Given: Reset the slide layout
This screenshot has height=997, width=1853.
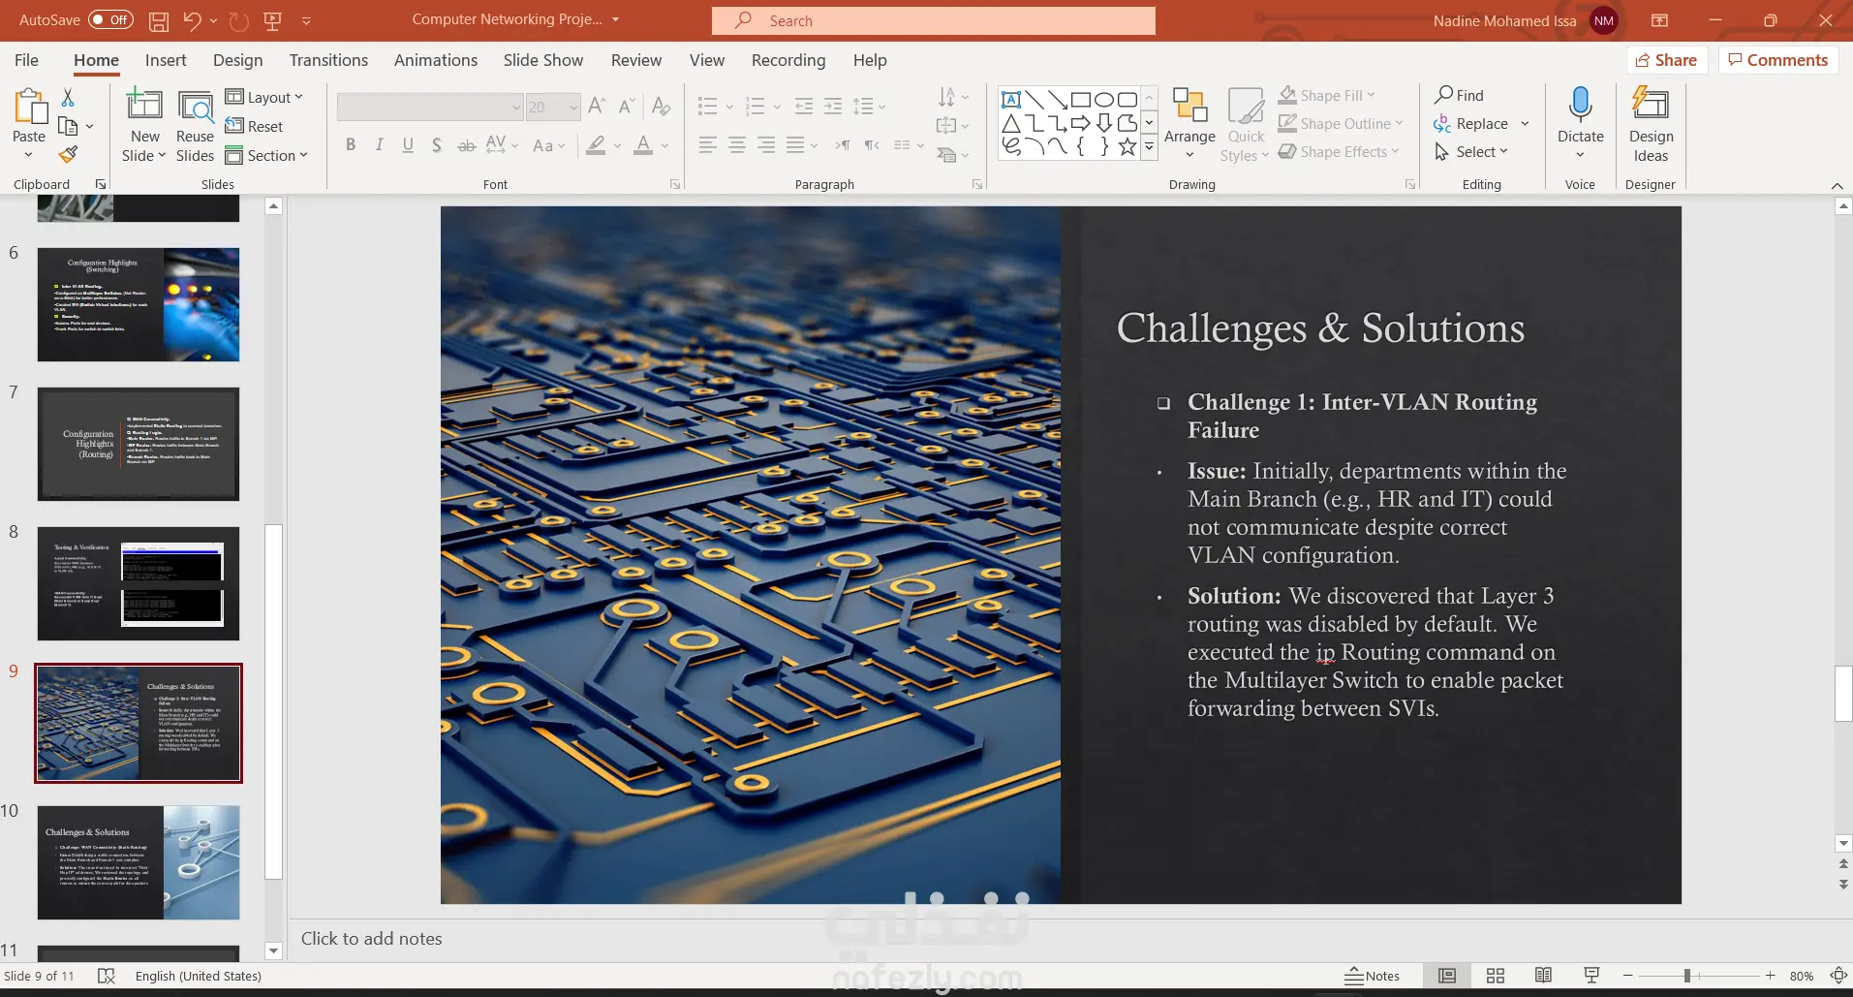Looking at the screenshot, I should point(254,126).
